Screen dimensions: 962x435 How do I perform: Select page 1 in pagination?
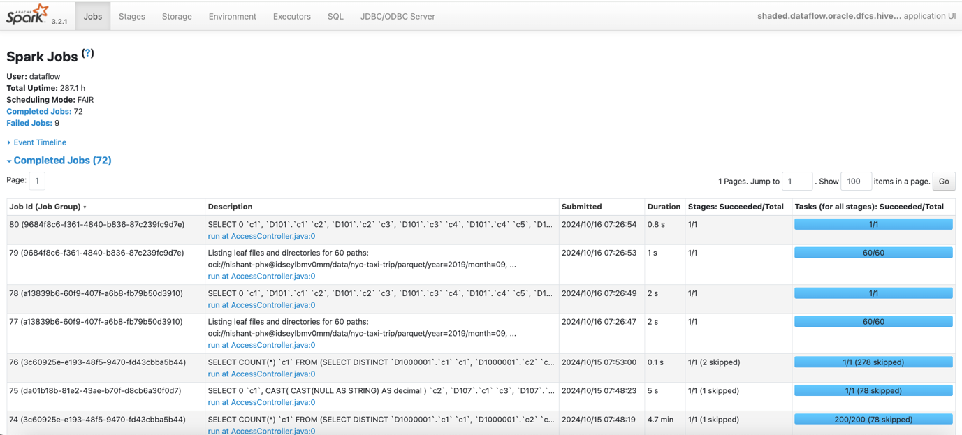point(37,181)
